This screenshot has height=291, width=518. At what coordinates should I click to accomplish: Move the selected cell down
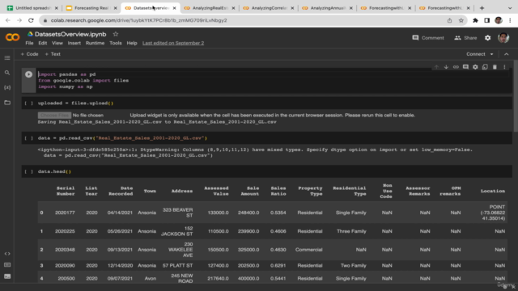pos(446,67)
